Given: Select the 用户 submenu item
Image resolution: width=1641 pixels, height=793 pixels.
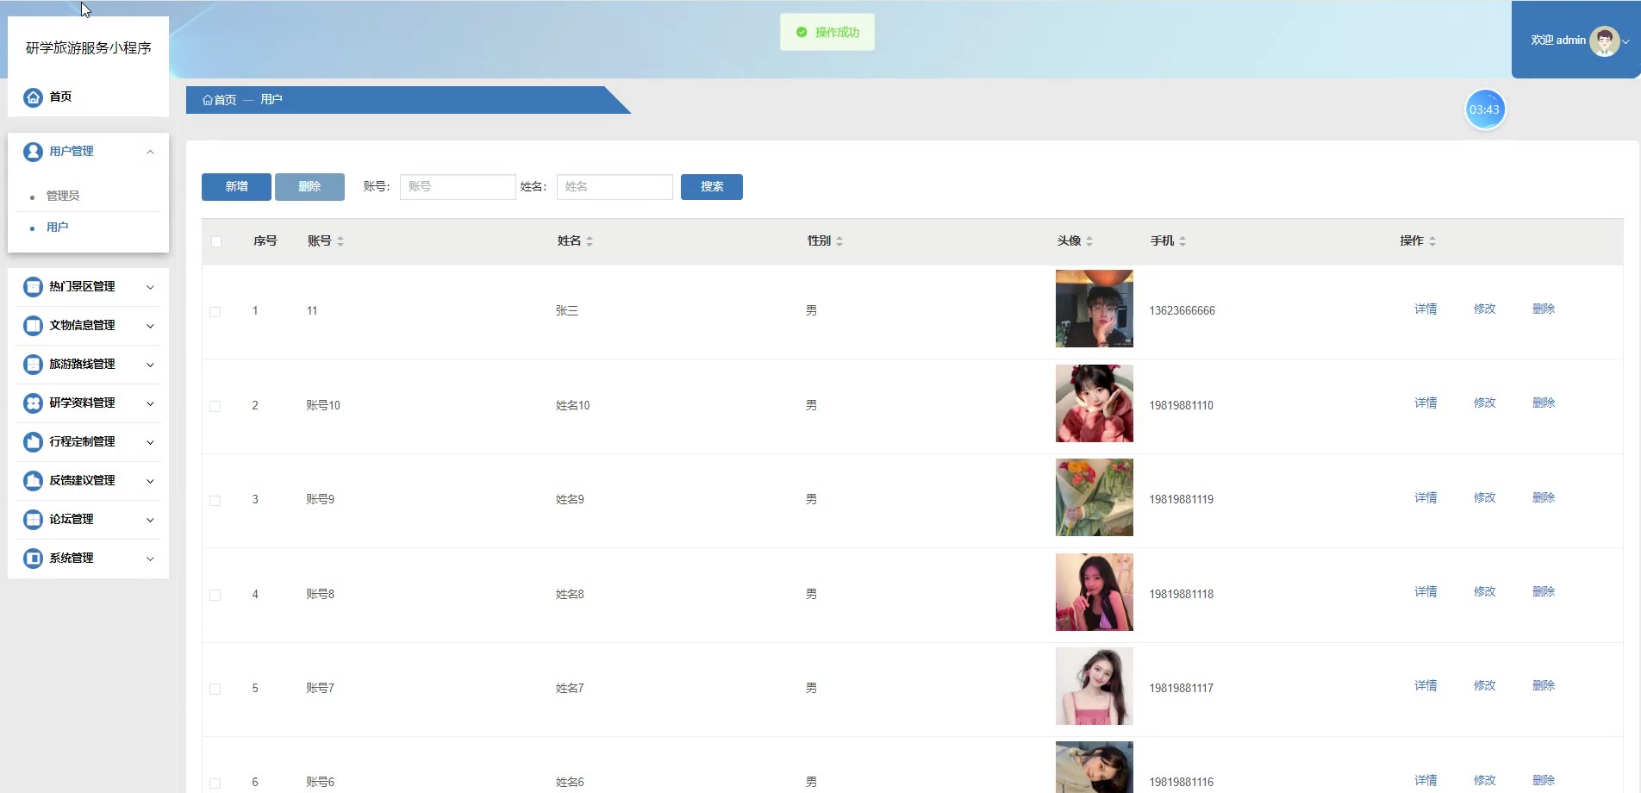Looking at the screenshot, I should click(x=58, y=227).
